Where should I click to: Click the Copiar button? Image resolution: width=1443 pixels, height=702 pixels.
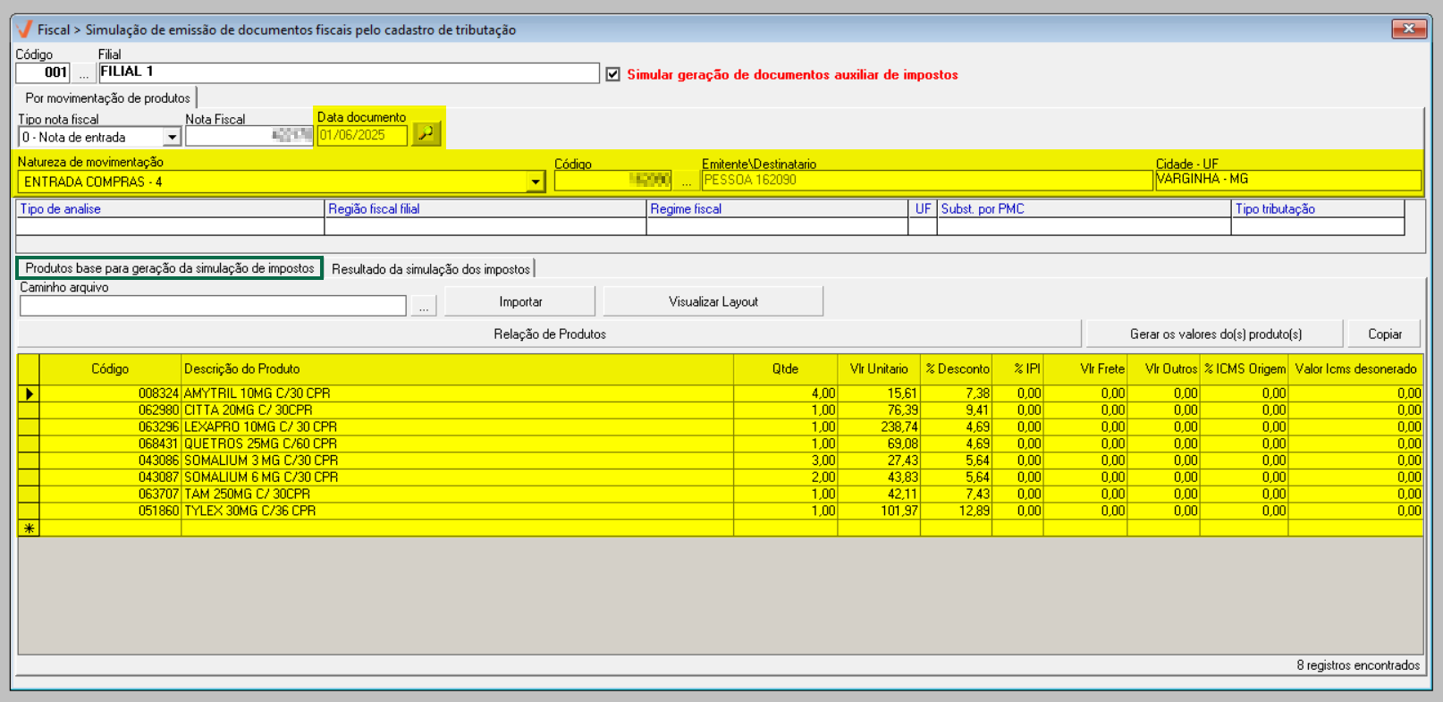coord(1384,334)
